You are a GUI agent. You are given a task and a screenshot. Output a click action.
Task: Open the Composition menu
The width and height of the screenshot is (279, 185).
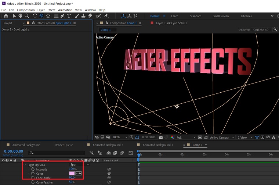point(26,10)
